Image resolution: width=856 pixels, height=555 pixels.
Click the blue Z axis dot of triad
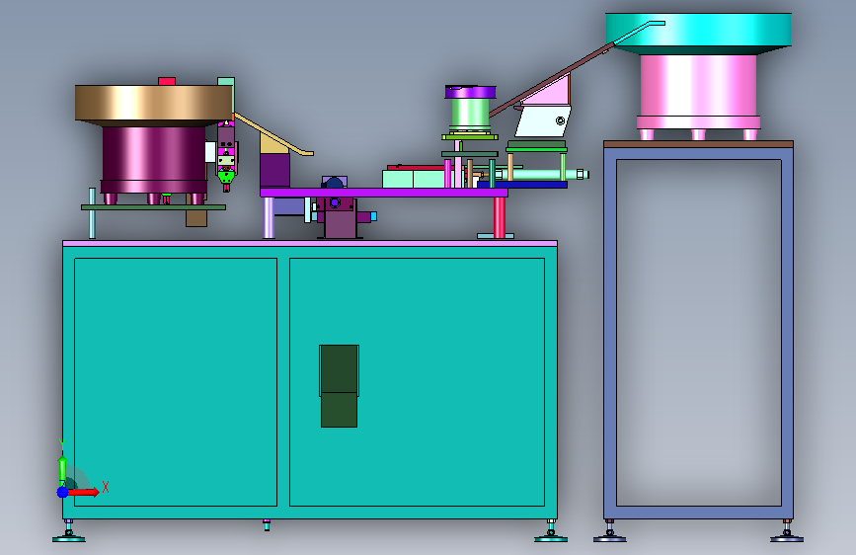pos(63,492)
